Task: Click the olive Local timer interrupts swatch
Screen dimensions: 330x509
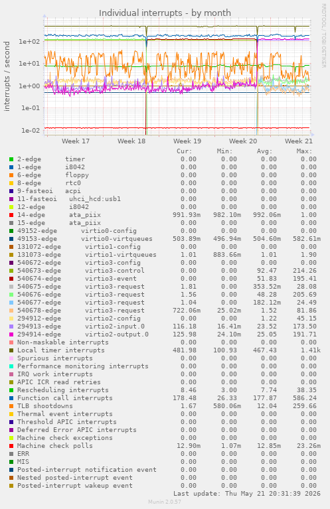Action: click(x=11, y=350)
